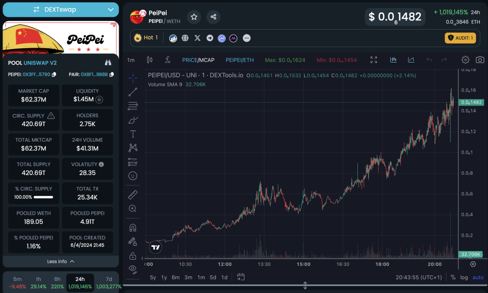Select the ruler measure tool
Viewport: 488px width, 293px height.
(x=133, y=195)
